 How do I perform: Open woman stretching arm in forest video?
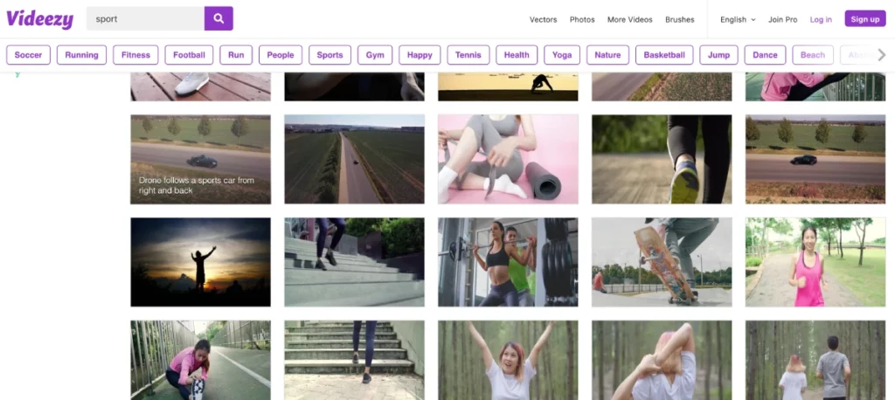662,360
